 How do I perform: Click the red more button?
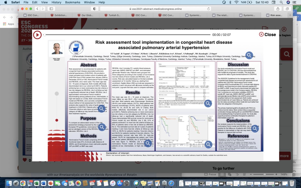tap(284, 156)
